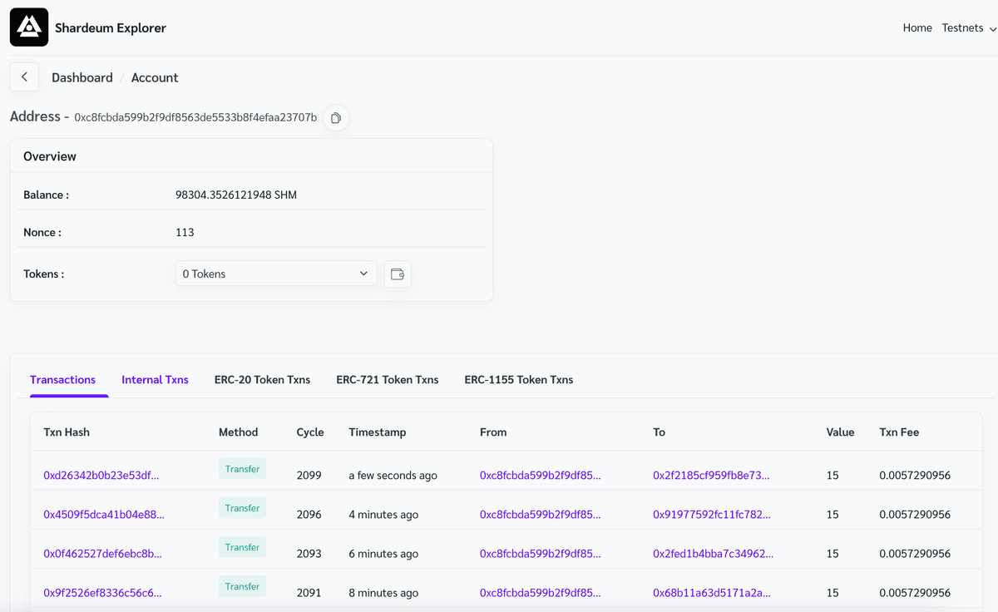The image size is (998, 612).
Task: Click the back arrow navigation icon
Action: point(23,76)
